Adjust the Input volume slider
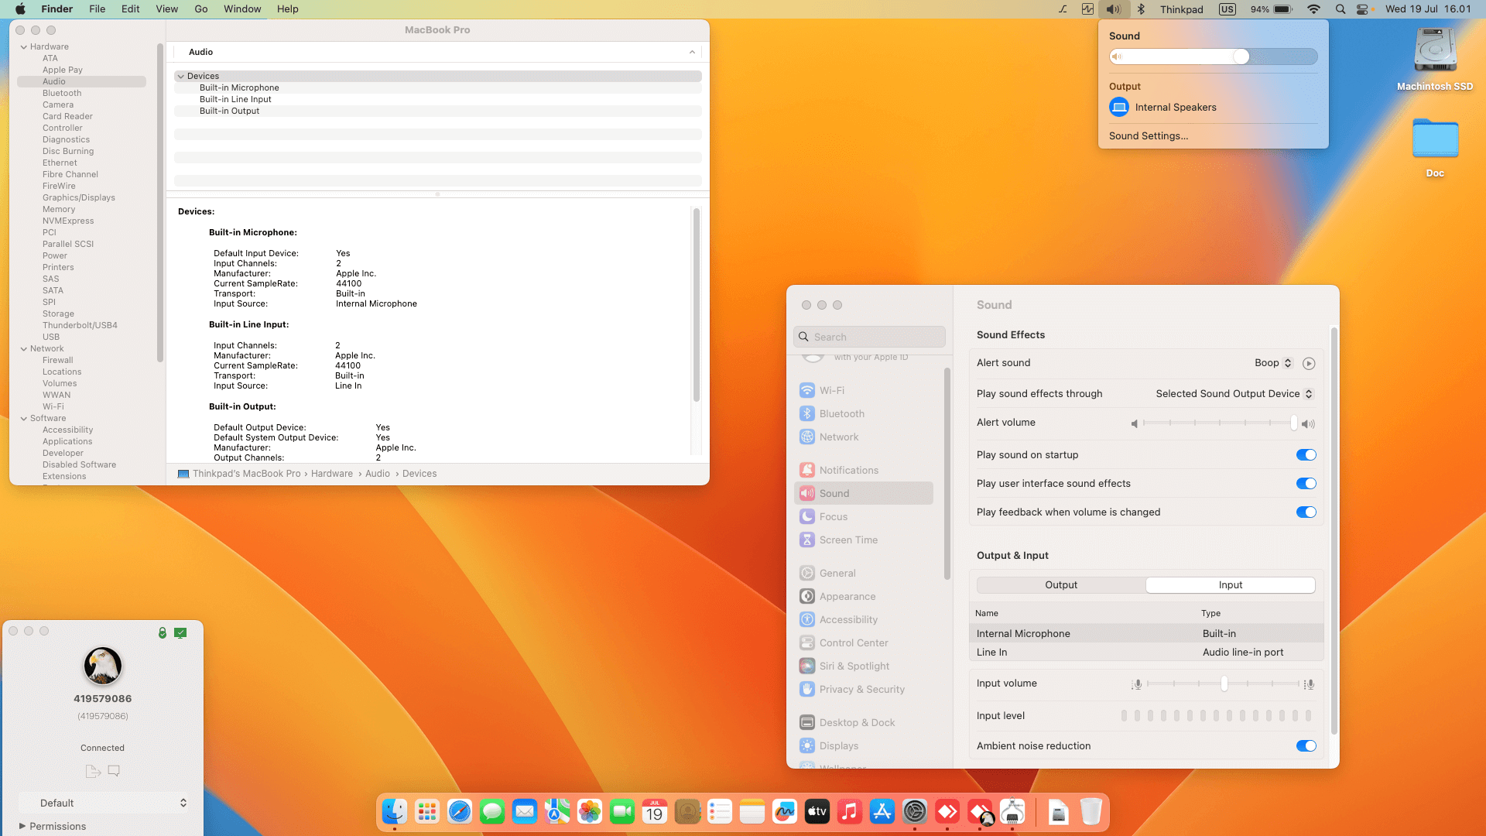The height and width of the screenshot is (836, 1486). coord(1224,684)
